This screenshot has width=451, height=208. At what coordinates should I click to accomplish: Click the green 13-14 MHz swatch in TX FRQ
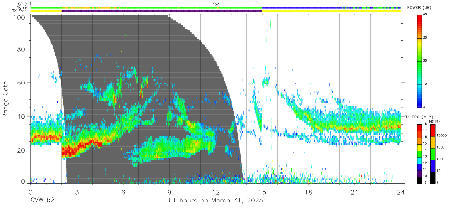click(419, 154)
